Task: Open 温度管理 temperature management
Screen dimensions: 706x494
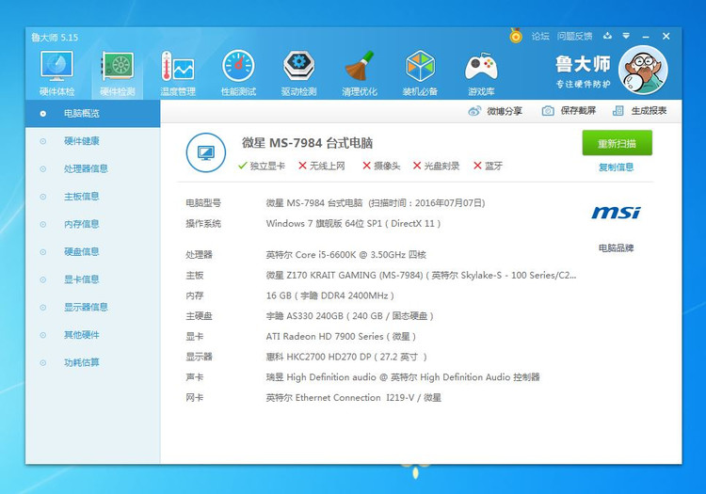Action: [178, 73]
